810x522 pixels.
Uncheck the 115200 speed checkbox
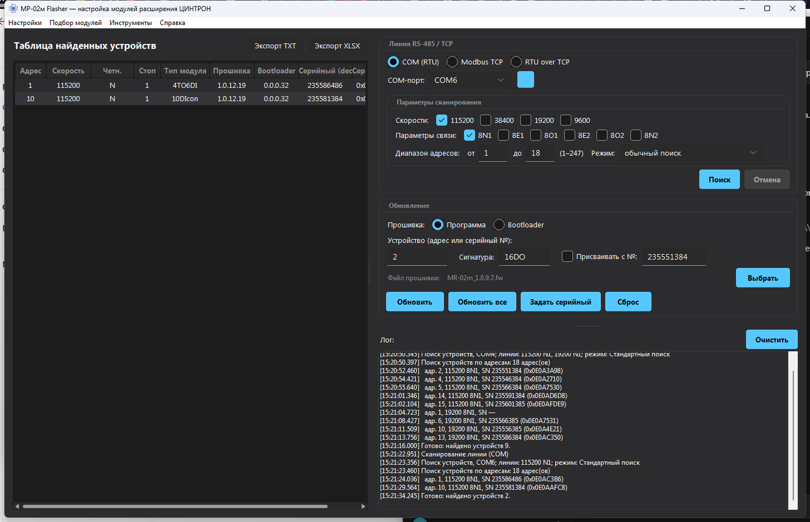tap(441, 120)
